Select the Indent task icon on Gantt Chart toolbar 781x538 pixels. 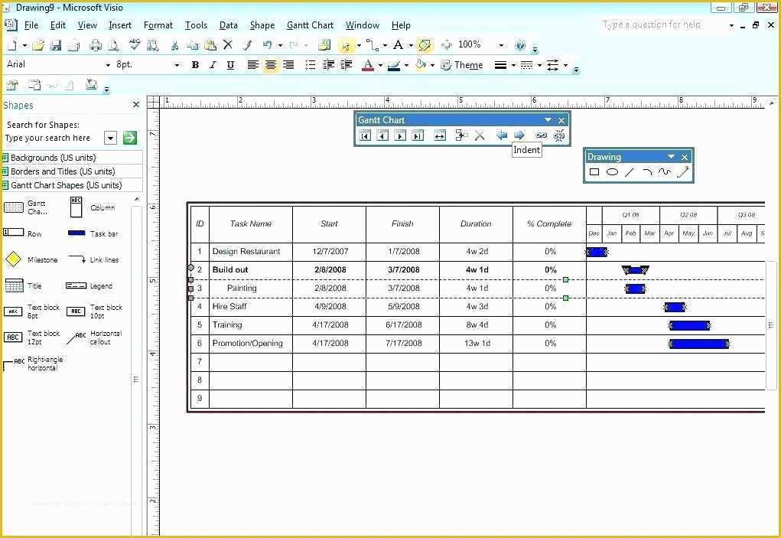tap(519, 135)
